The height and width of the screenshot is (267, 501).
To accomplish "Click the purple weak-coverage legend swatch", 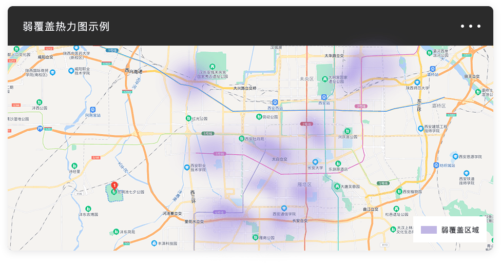I will (x=429, y=230).
